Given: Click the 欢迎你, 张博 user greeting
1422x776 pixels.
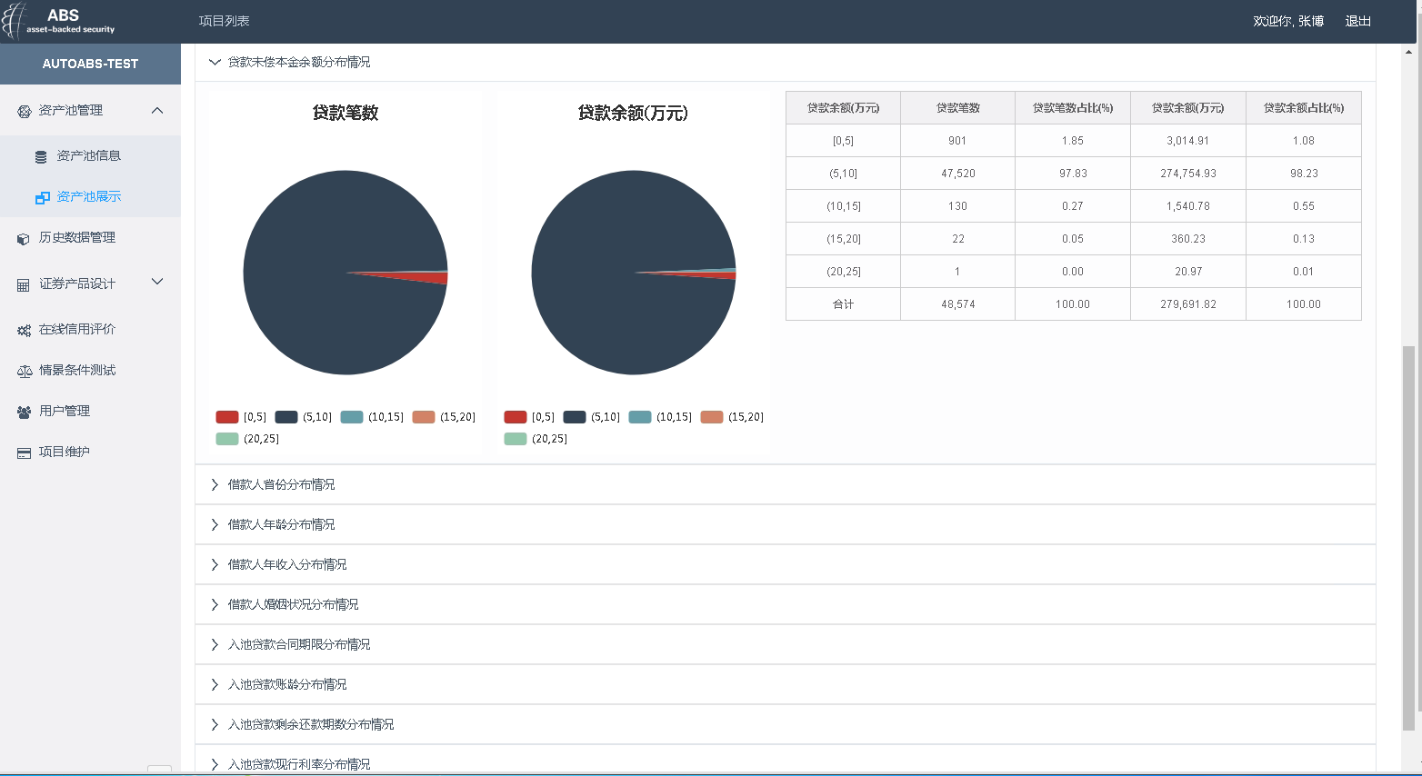Looking at the screenshot, I should (1288, 21).
